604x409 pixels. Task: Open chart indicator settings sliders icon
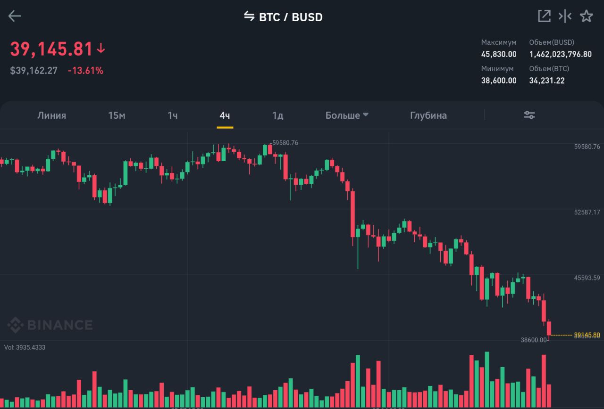tap(529, 115)
